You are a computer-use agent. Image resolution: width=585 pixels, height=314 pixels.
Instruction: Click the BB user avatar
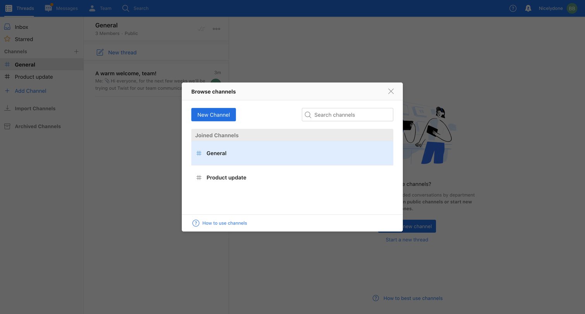(572, 8)
